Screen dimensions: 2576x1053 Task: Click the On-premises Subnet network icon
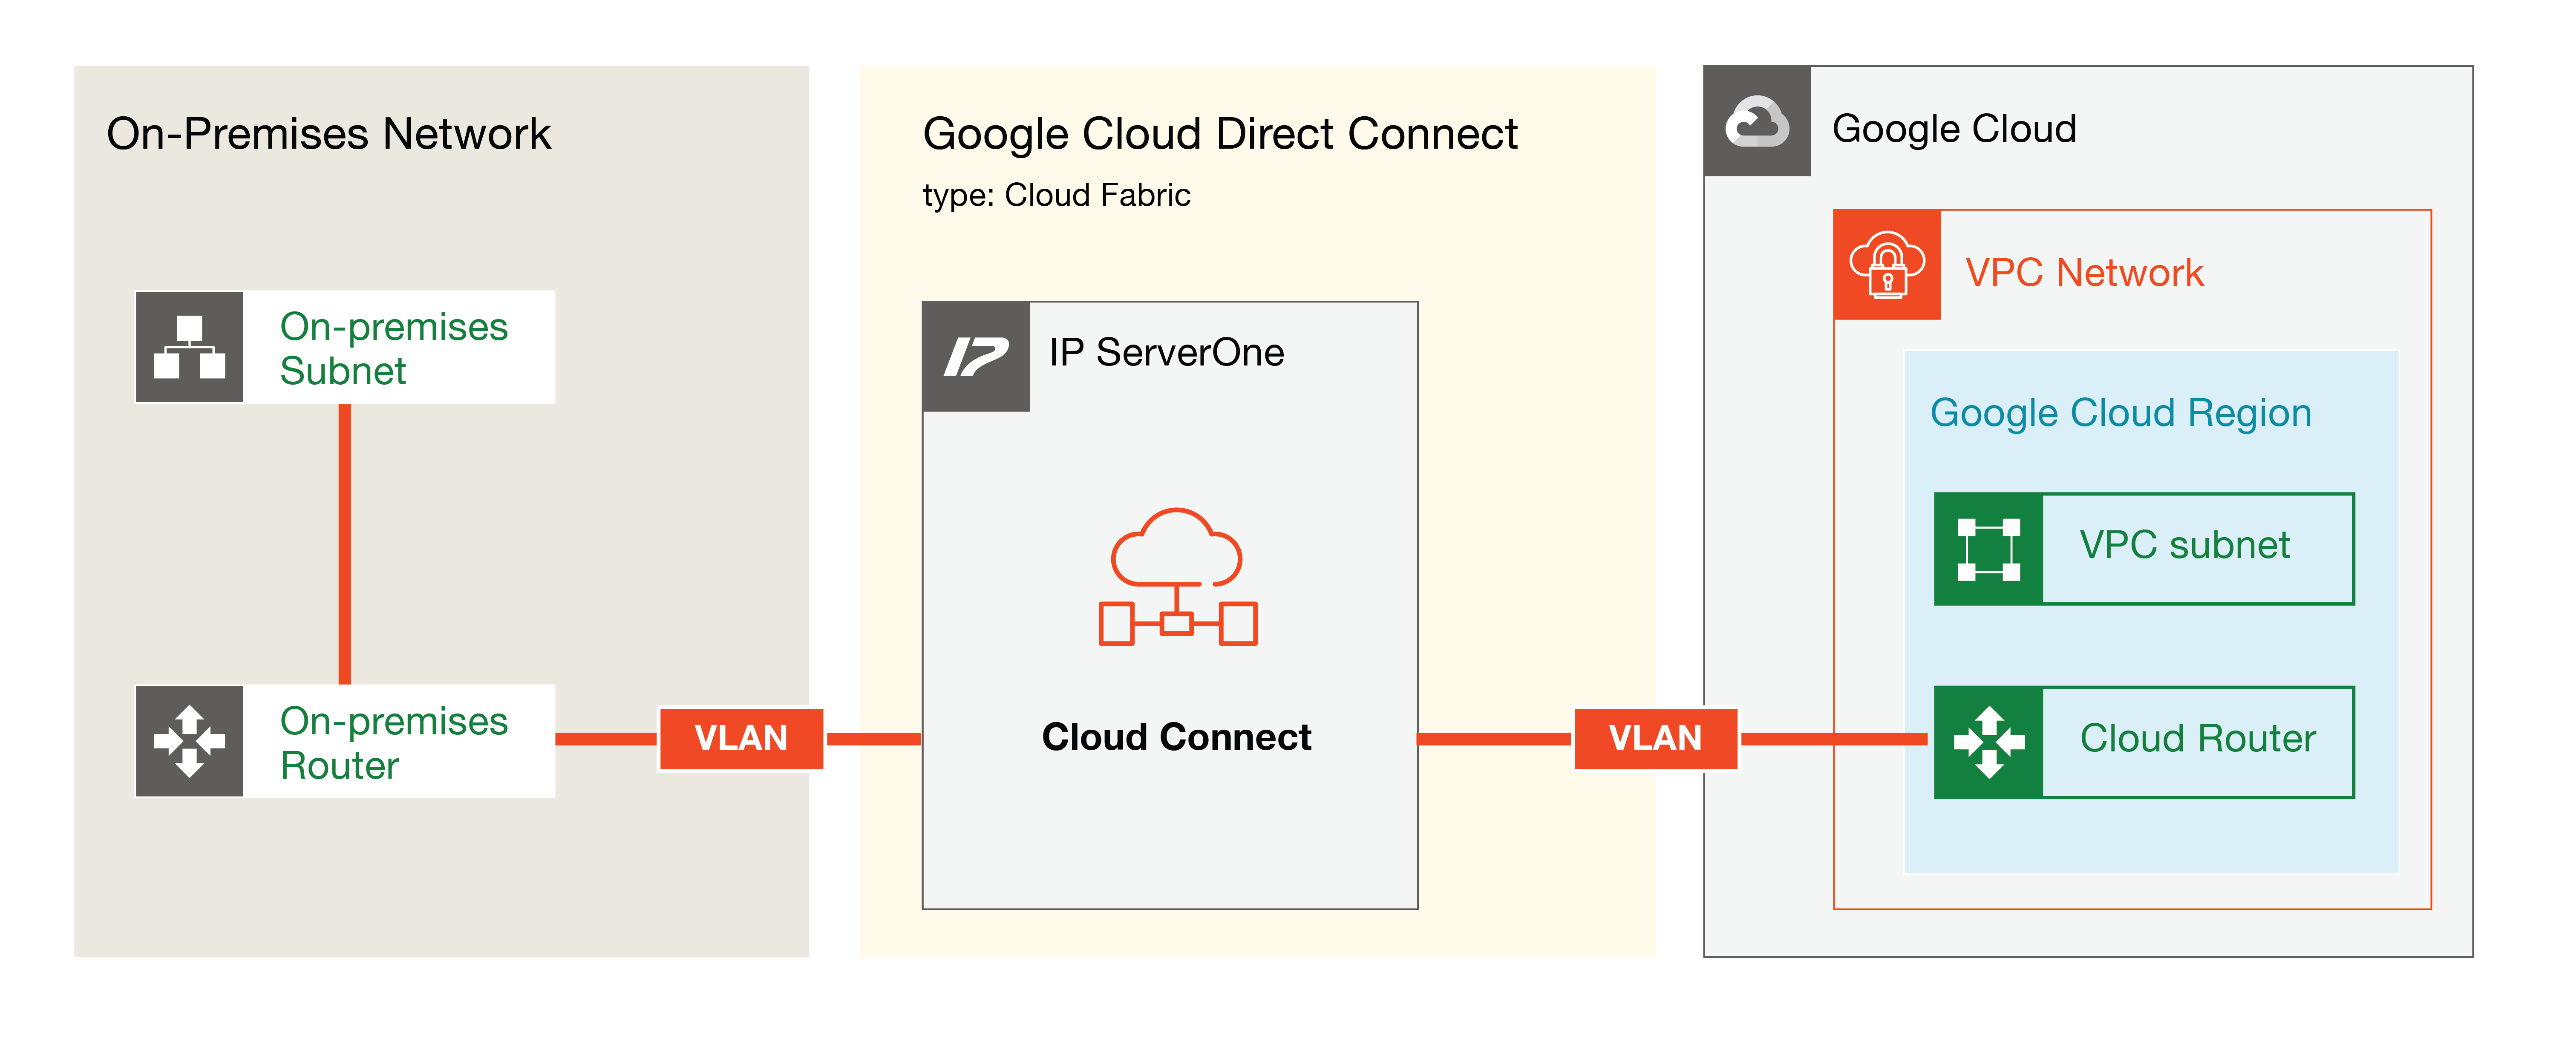(189, 347)
